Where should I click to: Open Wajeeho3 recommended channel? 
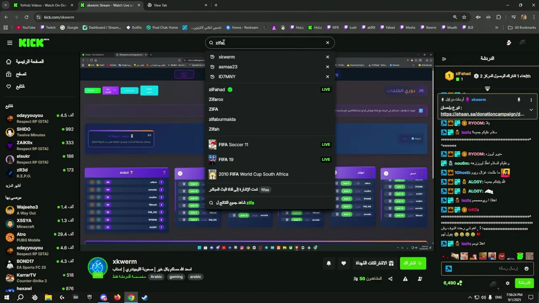pyautogui.click(x=40, y=210)
